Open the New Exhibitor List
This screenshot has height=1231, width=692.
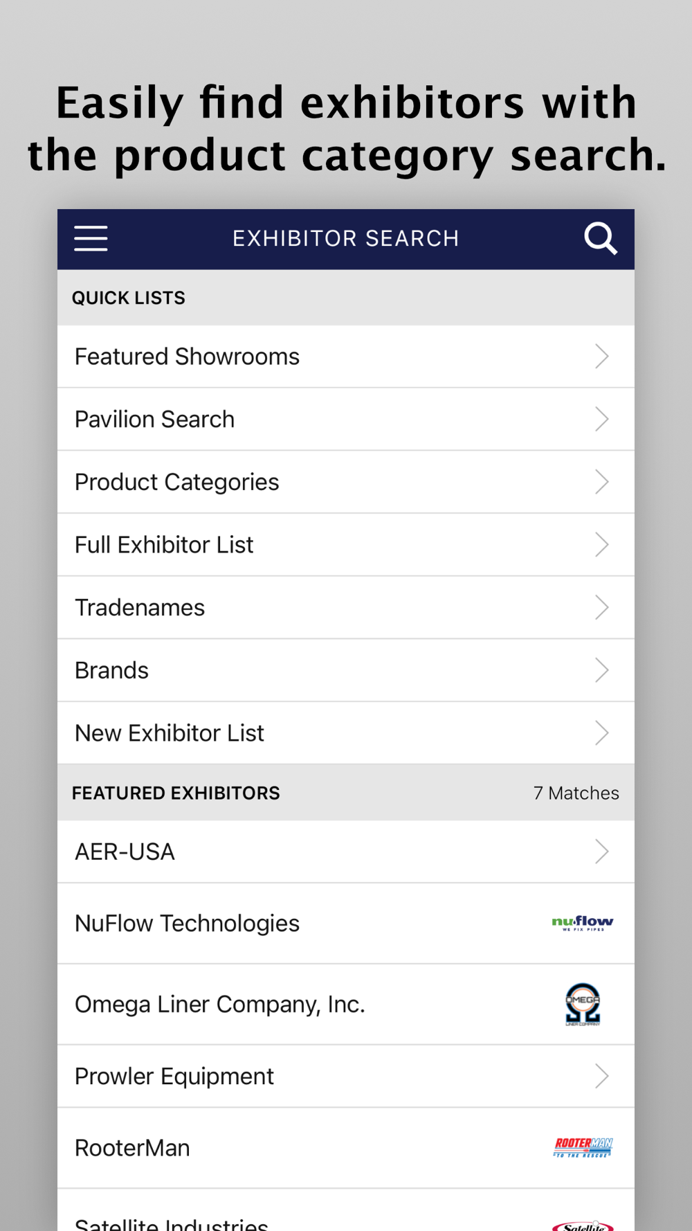click(170, 733)
